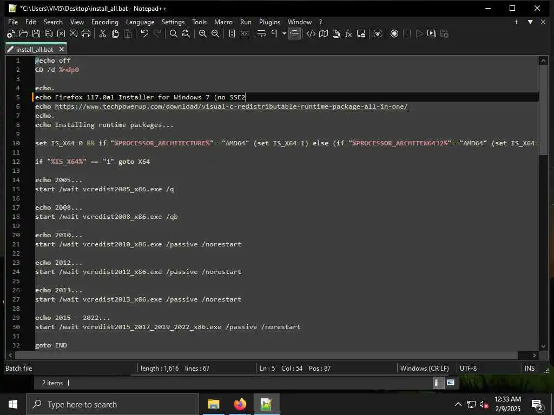
Task: Open the Search menu
Action: [x=53, y=22]
